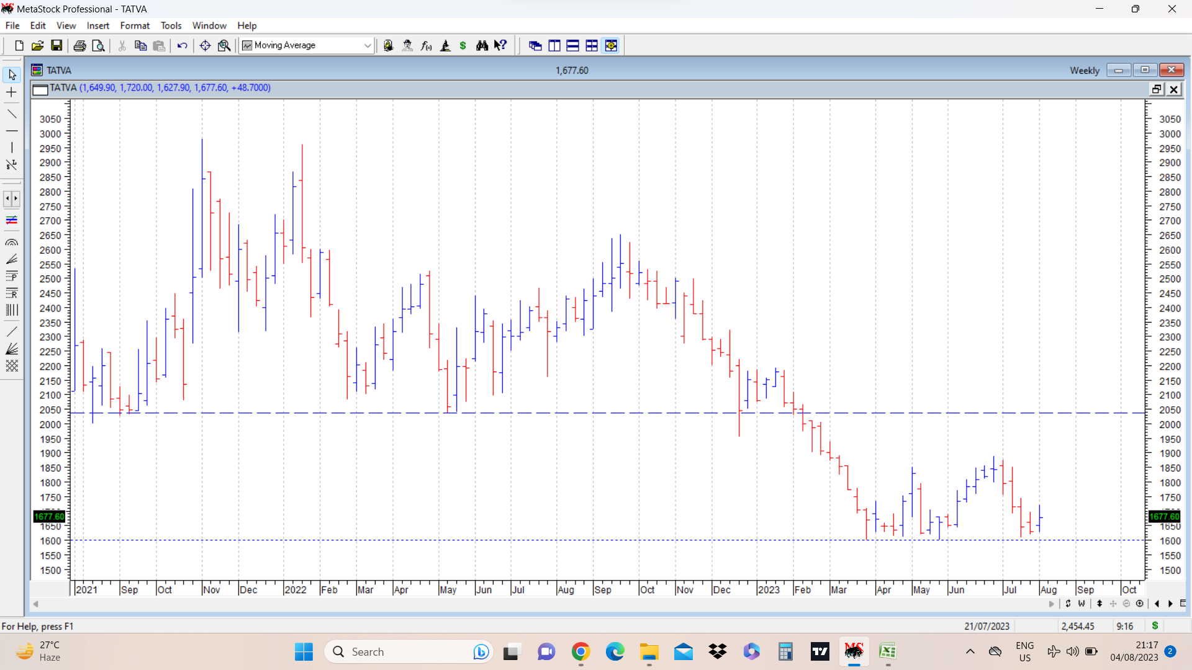Open The Explorer binoculars icon

point(482,45)
